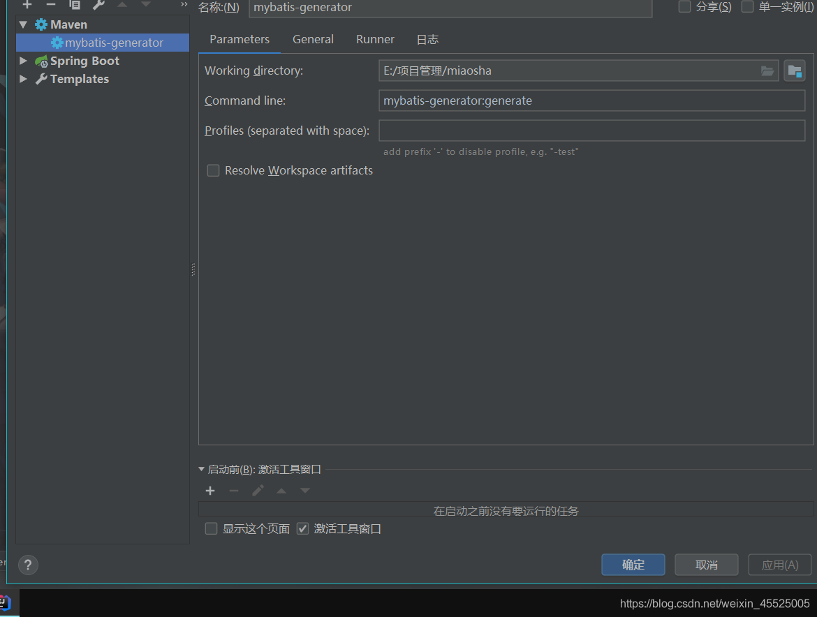Image resolution: width=817 pixels, height=617 pixels.
Task: Expand the Templates group
Action: tap(23, 79)
